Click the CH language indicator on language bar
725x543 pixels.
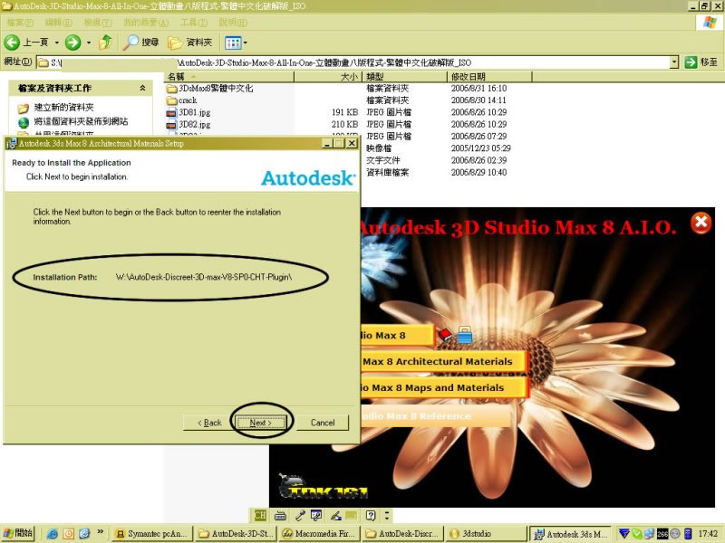coord(260,515)
